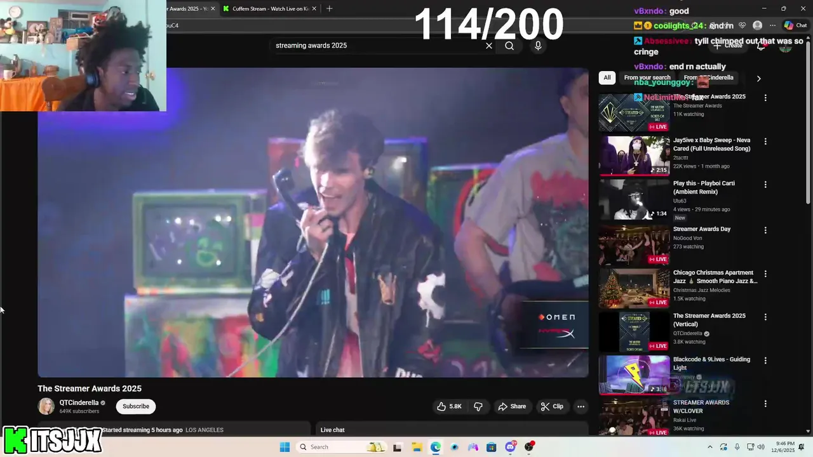Dislike the video with thumbs-down icon
This screenshot has width=813, height=457.
click(478, 406)
